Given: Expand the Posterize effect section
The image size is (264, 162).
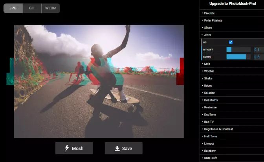Looking at the screenshot, I should click(232, 107).
